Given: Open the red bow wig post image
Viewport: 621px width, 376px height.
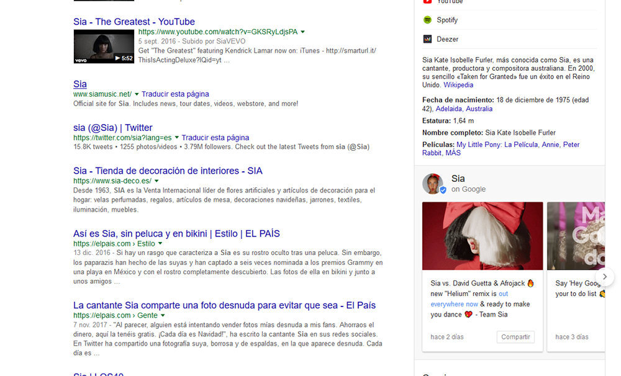Looking at the screenshot, I should point(483,236).
